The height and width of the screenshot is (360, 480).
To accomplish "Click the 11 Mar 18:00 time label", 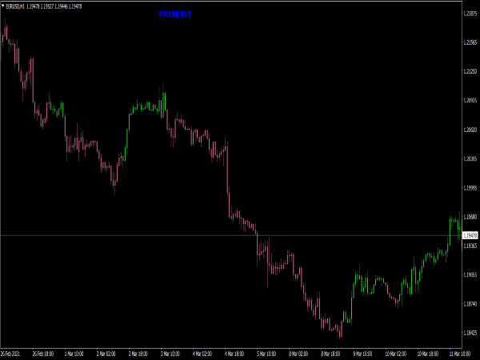I will [460, 354].
